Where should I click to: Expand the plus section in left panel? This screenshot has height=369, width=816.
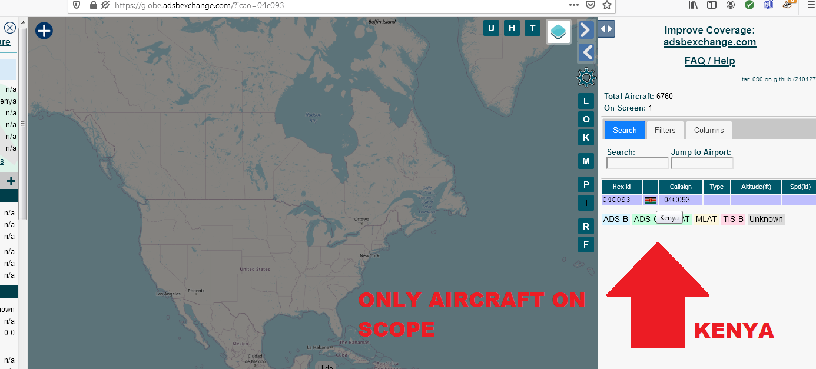11,181
